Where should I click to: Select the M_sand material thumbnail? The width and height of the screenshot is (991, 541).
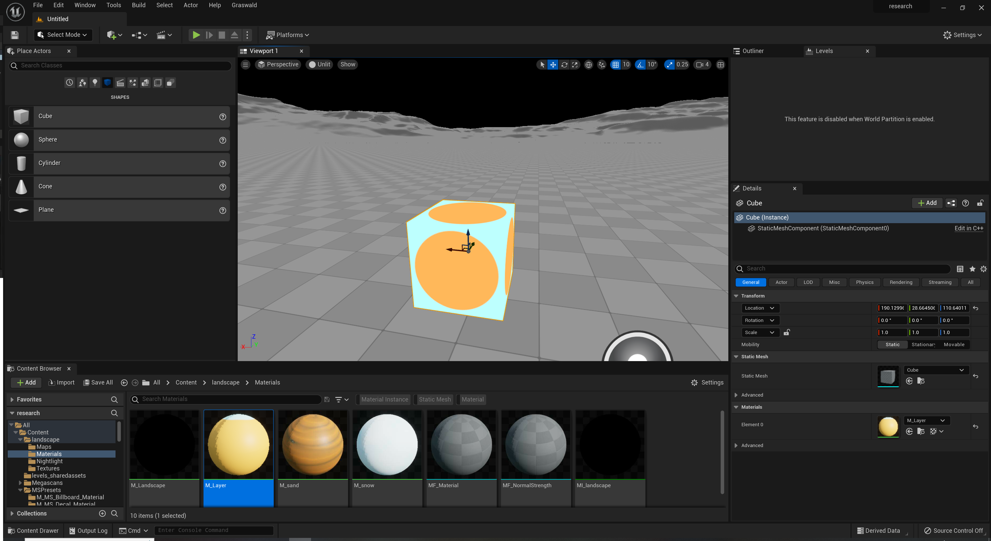click(312, 444)
